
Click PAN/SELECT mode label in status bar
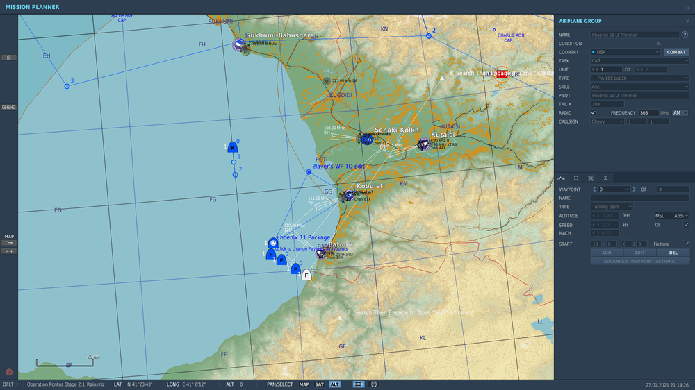click(279, 384)
